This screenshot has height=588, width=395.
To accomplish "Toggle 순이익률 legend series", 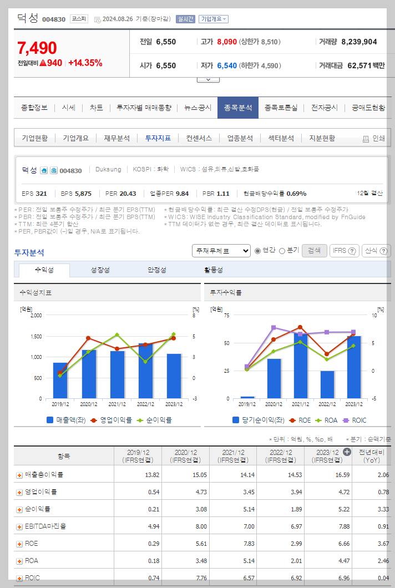I will 154,420.
